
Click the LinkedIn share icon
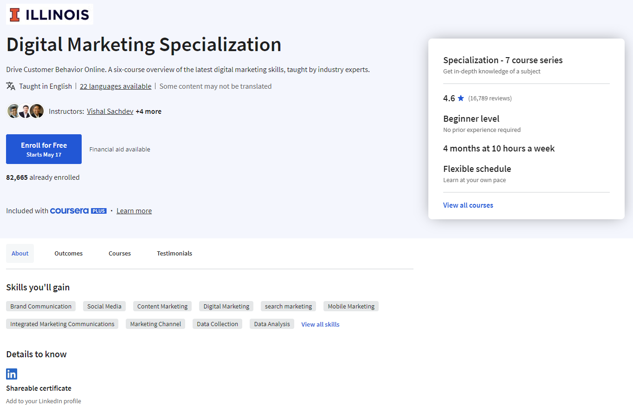11,374
